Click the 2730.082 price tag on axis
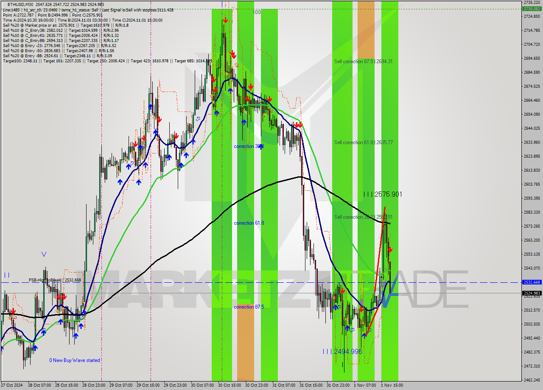This screenshot has width=543, height=390. [x=532, y=8]
